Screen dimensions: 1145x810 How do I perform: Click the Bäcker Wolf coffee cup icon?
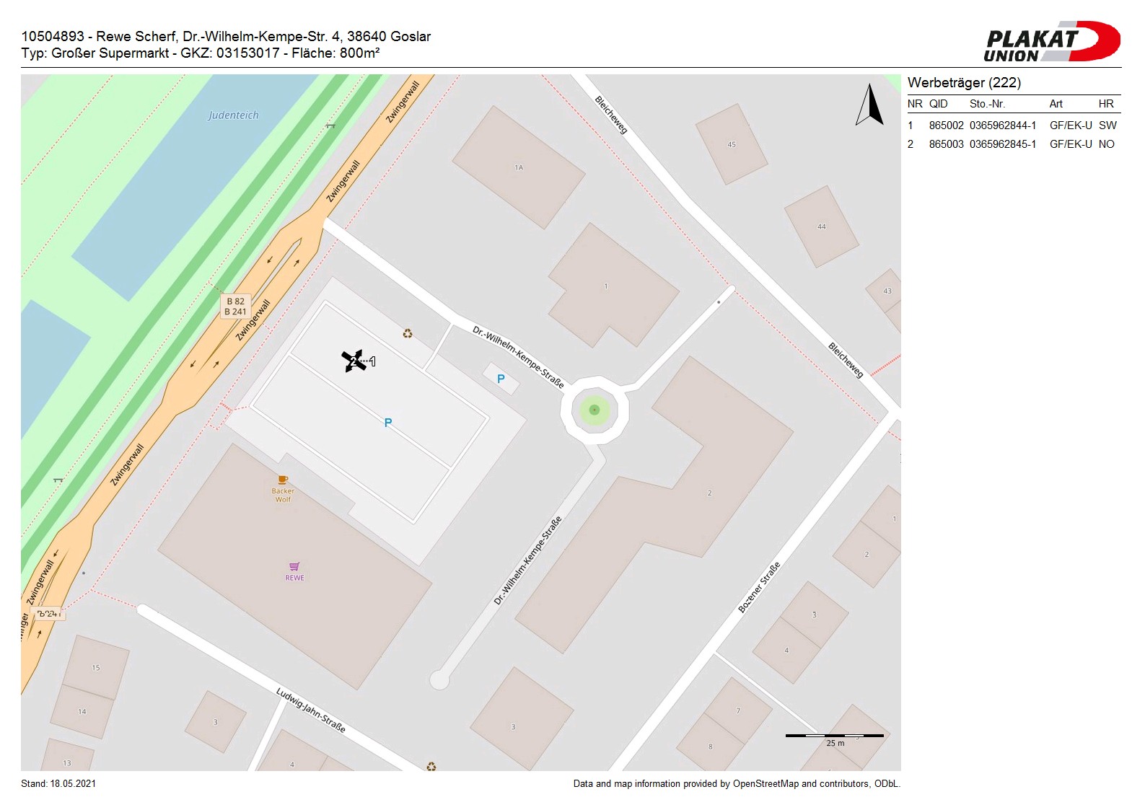click(283, 480)
